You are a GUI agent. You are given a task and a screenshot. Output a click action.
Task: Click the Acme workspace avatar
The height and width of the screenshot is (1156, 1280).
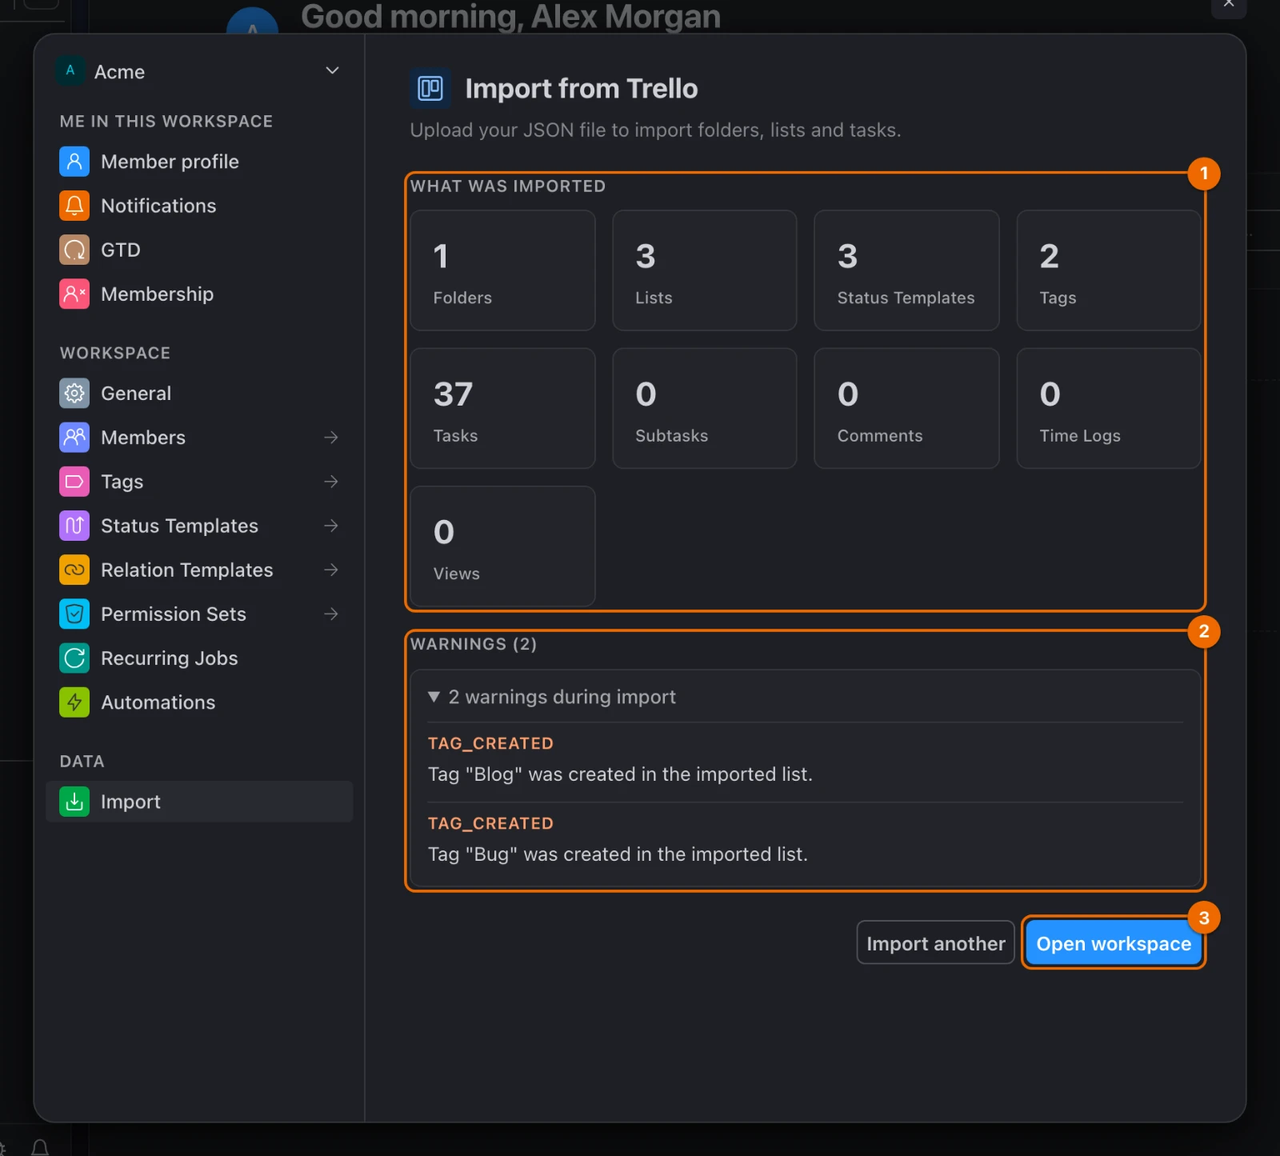(x=70, y=71)
